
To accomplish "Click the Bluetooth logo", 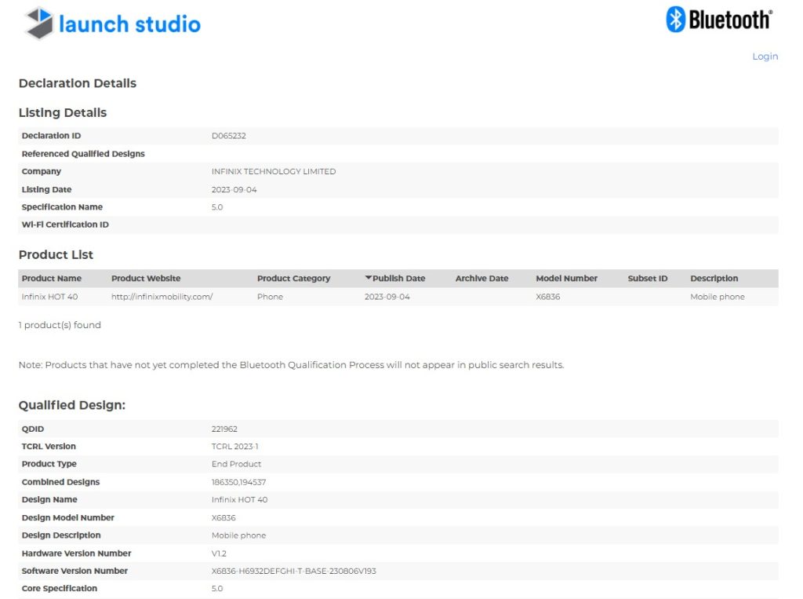I will click(719, 20).
